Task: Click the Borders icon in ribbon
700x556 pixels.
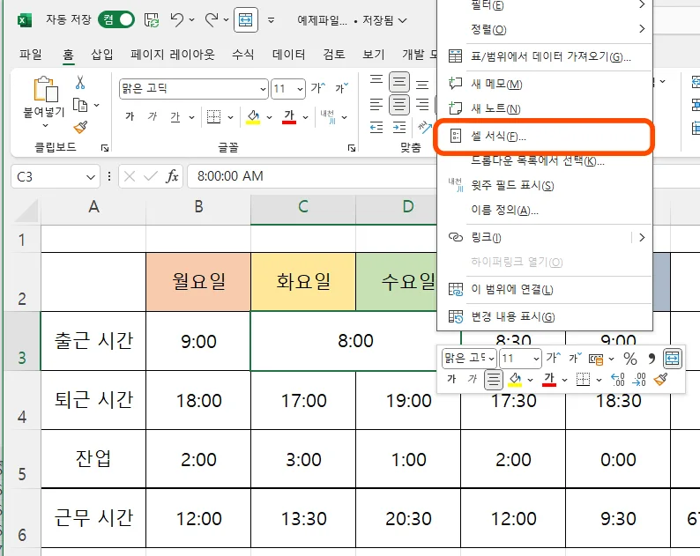Action: (213, 117)
